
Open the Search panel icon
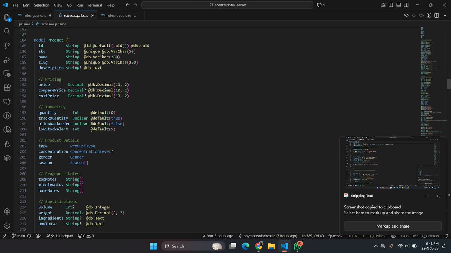[7, 31]
